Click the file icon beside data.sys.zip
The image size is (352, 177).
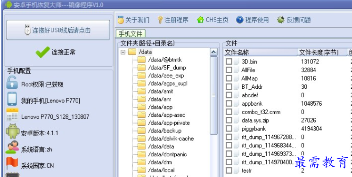[x=236, y=120]
